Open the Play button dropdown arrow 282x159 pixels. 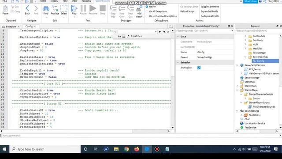(x=74, y=17)
